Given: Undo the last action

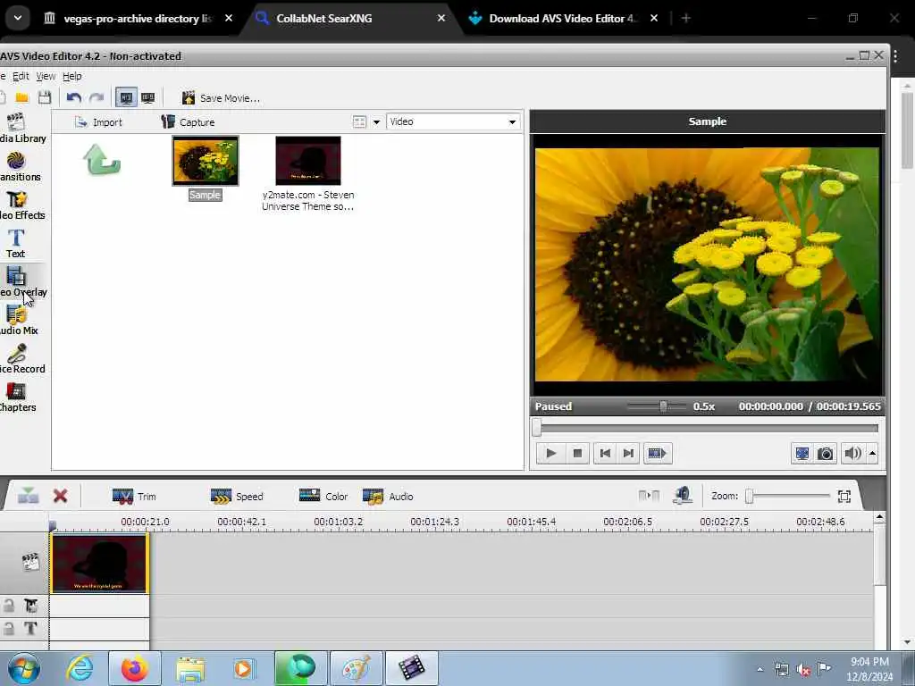Looking at the screenshot, I should click(73, 97).
